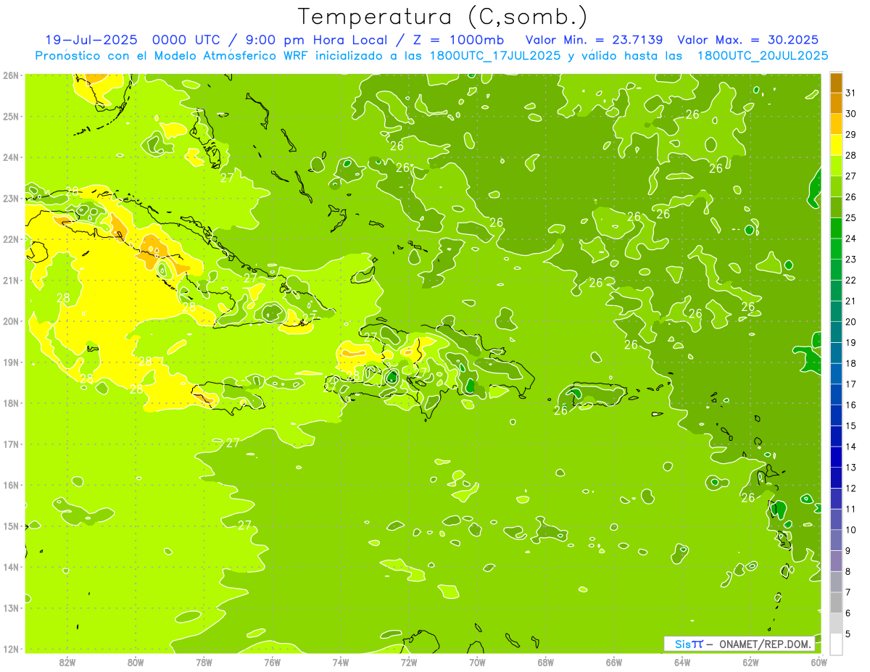Pick the yellow legend band between 28 and 29
The height and width of the screenshot is (672, 870).
(x=836, y=145)
